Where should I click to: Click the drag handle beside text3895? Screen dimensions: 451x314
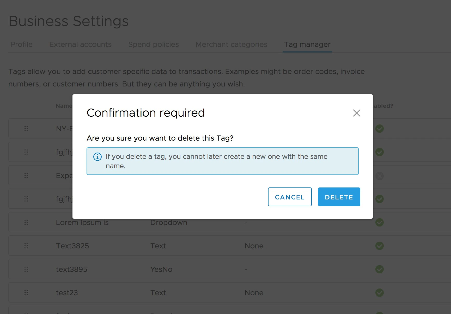[x=26, y=269]
